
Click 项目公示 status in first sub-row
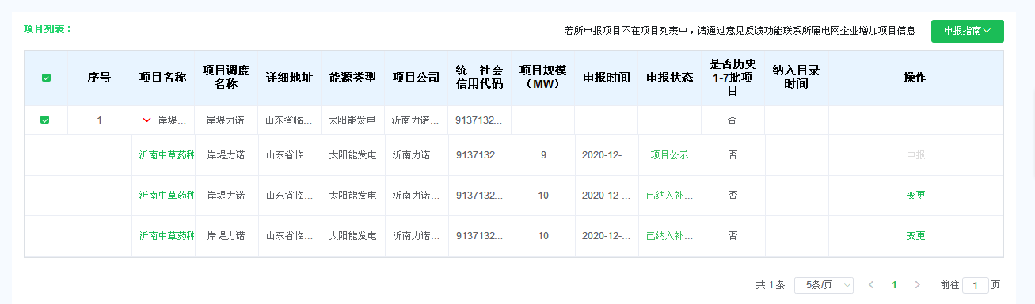[669, 155]
